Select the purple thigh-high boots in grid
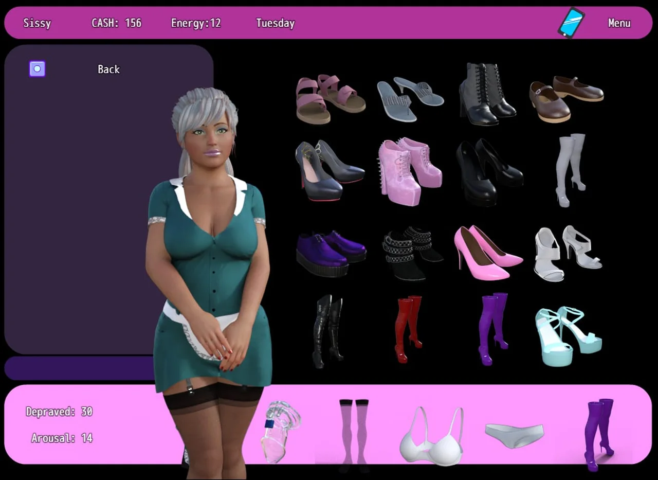This screenshot has width=658, height=480. point(493,329)
